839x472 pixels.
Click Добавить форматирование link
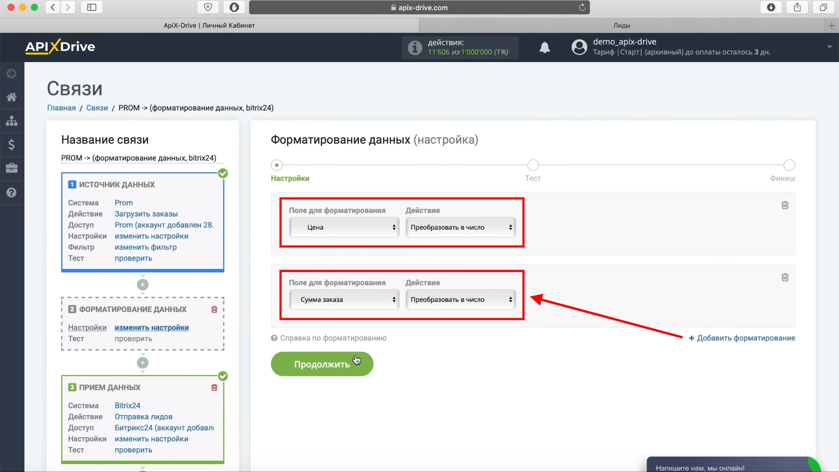click(x=742, y=338)
